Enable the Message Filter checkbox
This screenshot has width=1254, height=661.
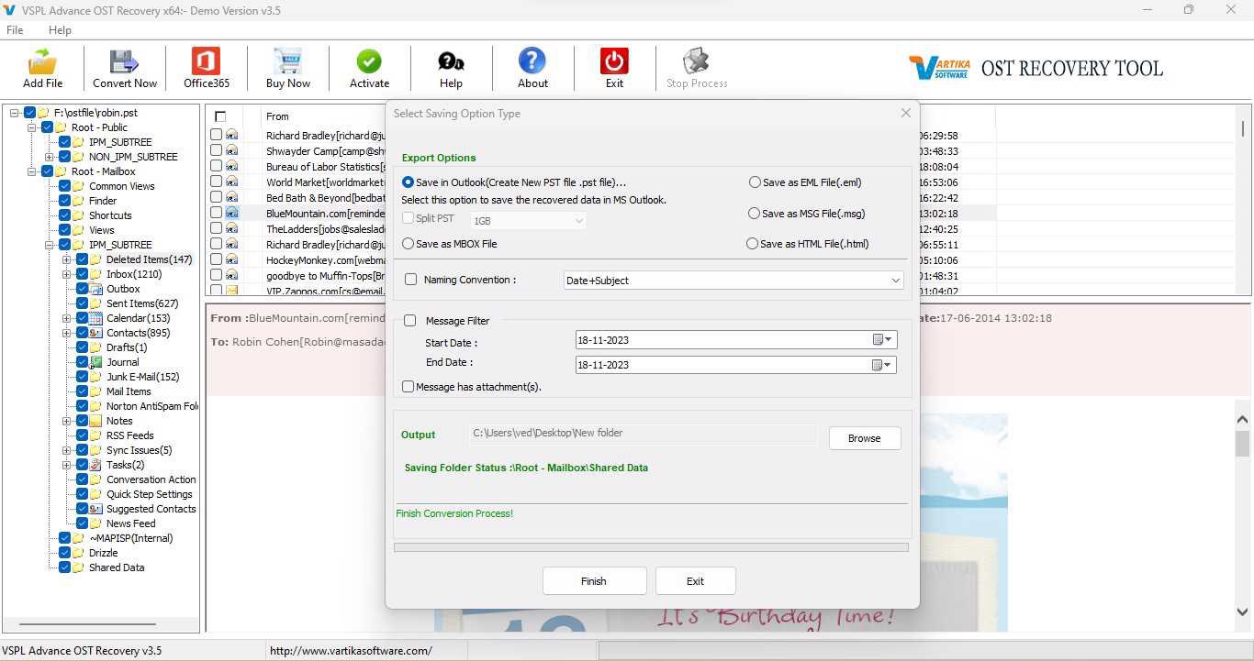[409, 321]
